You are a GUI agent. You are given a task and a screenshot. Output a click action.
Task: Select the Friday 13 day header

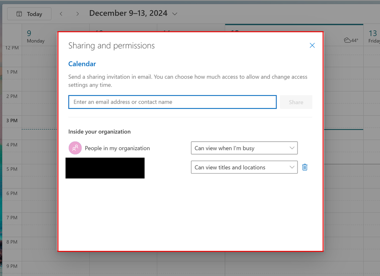click(x=374, y=37)
